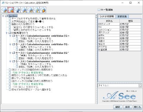Click the folder icon beside ケース1

[13, 36]
